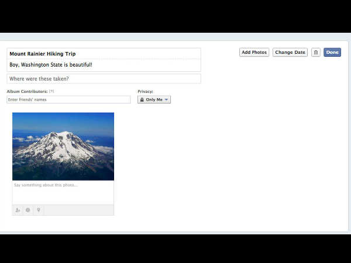Click the location pin icon under the photo

[x=39, y=210]
